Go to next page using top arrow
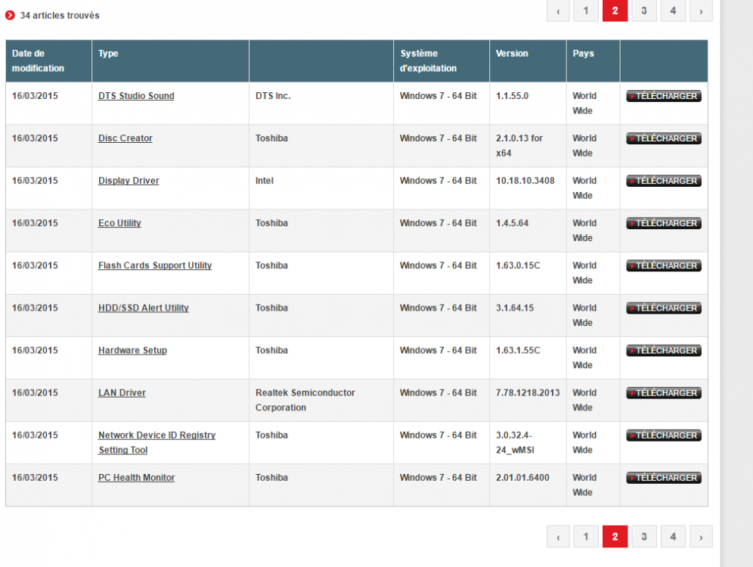 tap(701, 11)
